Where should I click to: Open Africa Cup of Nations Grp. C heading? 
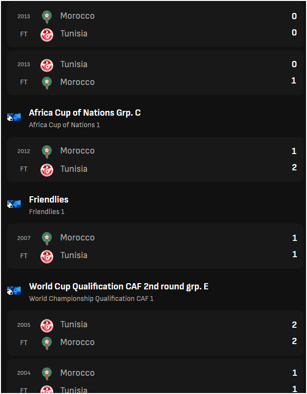(x=85, y=113)
